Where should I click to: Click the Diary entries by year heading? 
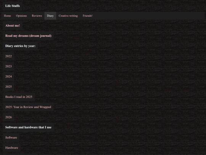[x=20, y=46]
